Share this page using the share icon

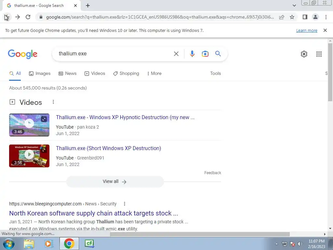pyautogui.click(x=282, y=17)
